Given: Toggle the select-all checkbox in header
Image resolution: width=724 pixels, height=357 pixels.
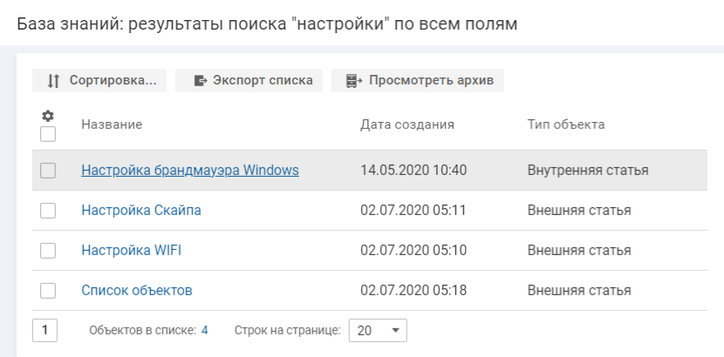Looking at the screenshot, I should [x=48, y=134].
